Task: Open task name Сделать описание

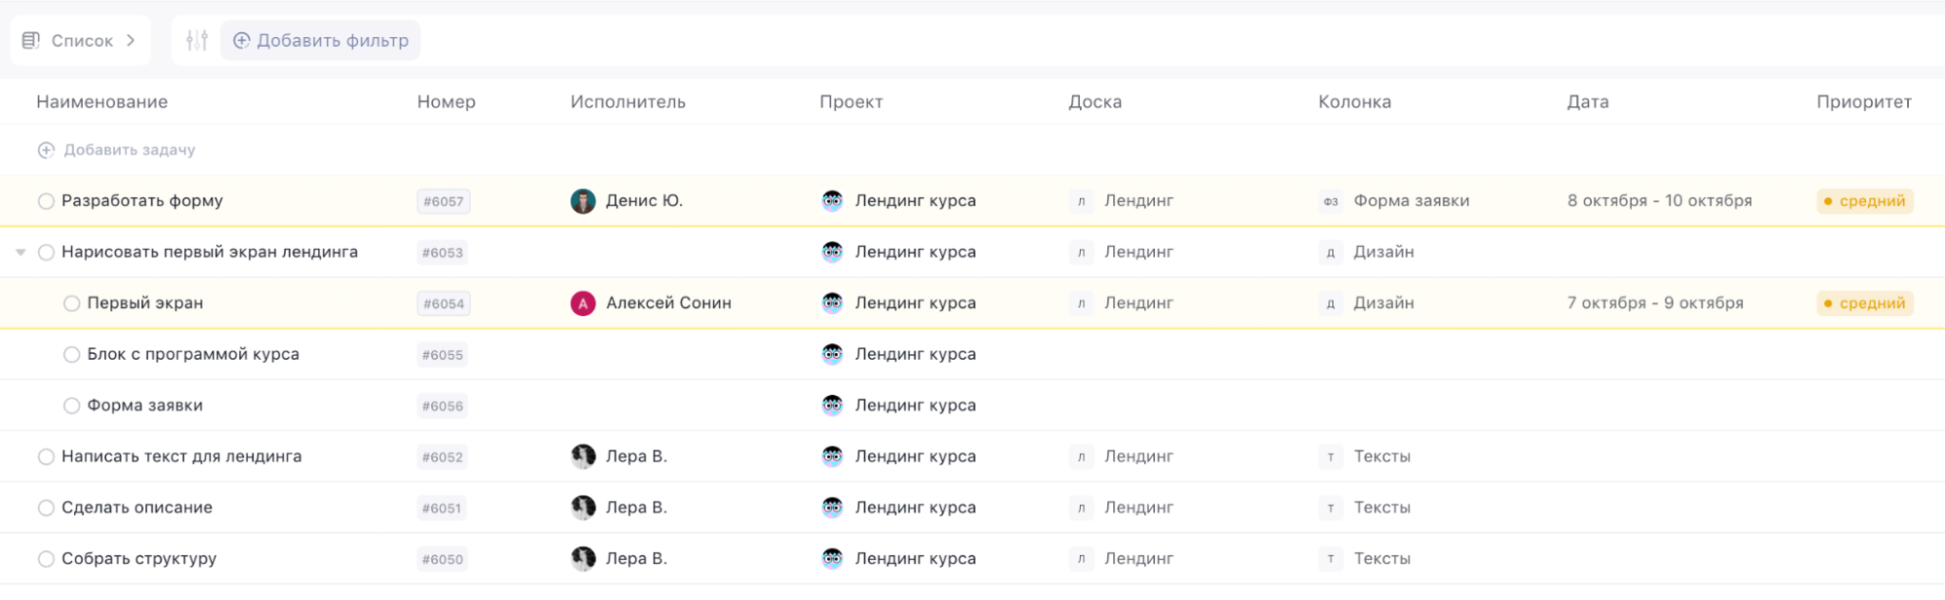Action: click(x=137, y=508)
